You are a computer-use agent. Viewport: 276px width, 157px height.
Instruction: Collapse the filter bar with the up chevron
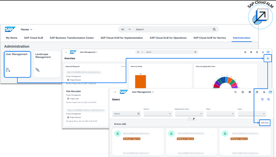(189, 119)
